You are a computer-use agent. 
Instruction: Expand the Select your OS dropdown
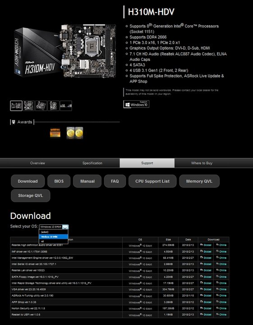click(x=54, y=227)
